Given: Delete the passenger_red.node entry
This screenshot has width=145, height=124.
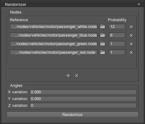Looking at the screenshot, I should click(x=131, y=52).
